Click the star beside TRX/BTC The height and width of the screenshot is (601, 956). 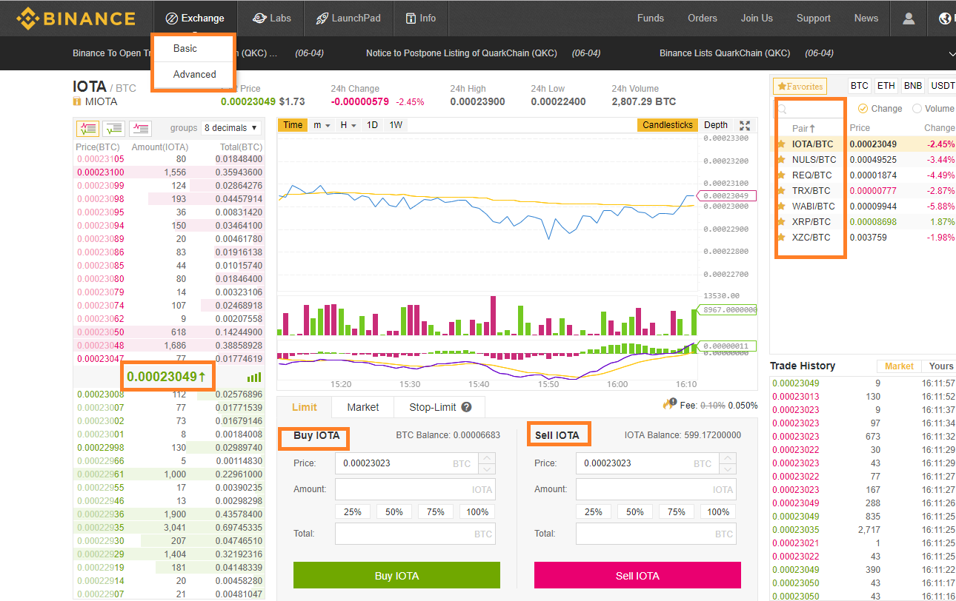(780, 191)
